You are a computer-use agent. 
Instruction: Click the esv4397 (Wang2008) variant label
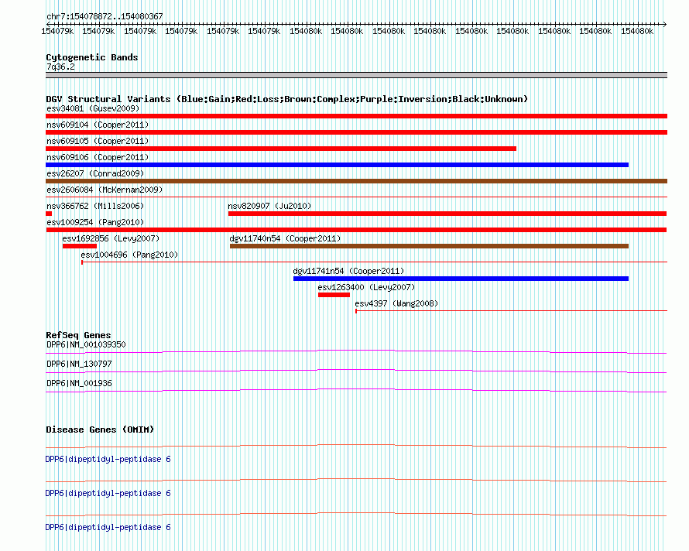coord(396,303)
